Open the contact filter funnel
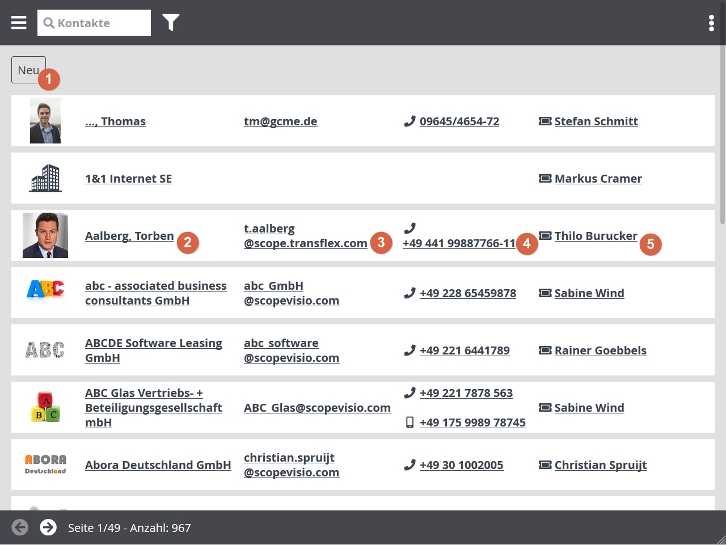This screenshot has width=726, height=545. [171, 23]
